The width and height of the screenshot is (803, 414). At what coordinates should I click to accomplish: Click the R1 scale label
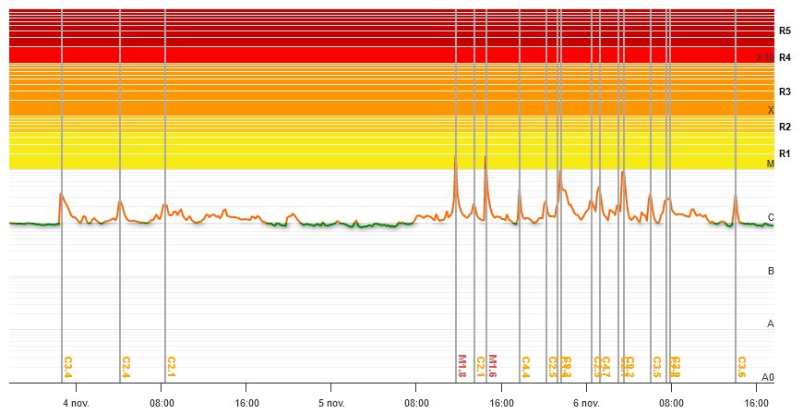pos(785,153)
